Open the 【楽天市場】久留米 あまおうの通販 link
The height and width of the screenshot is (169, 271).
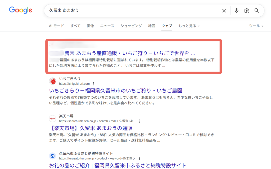[91, 128]
